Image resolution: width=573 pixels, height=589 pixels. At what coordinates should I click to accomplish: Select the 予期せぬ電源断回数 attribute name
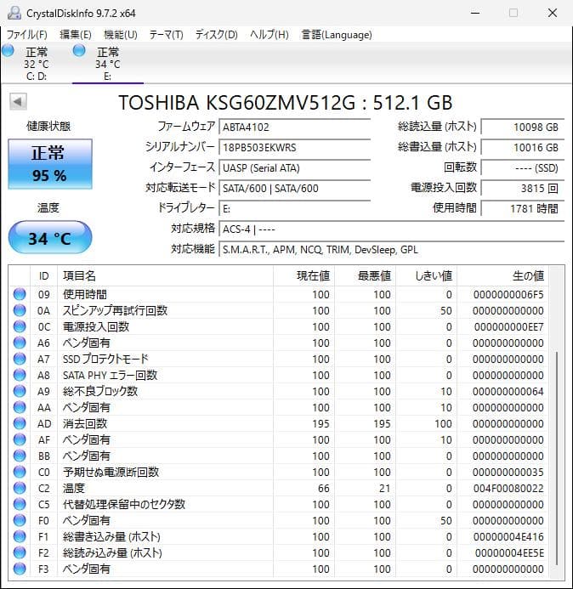click(111, 472)
